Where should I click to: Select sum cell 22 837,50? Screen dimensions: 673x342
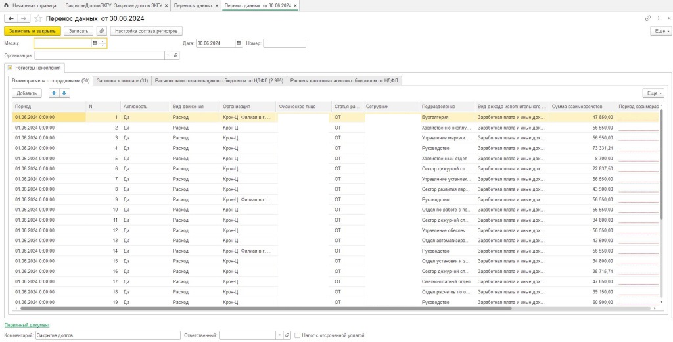pyautogui.click(x=582, y=169)
